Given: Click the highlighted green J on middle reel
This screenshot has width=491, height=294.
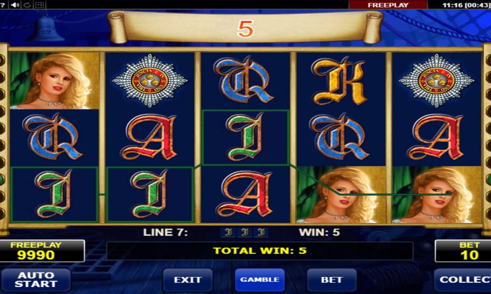Looking at the screenshot, I should [x=245, y=138].
